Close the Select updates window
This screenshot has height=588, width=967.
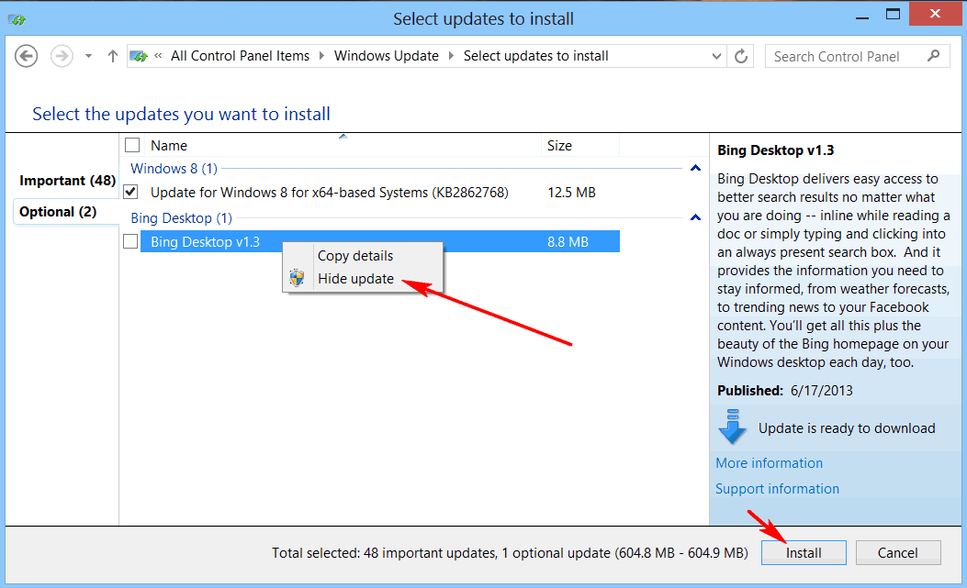(936, 14)
